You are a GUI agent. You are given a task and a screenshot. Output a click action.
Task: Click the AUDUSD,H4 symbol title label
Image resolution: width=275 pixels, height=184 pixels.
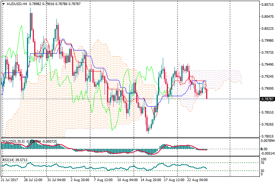(16, 4)
